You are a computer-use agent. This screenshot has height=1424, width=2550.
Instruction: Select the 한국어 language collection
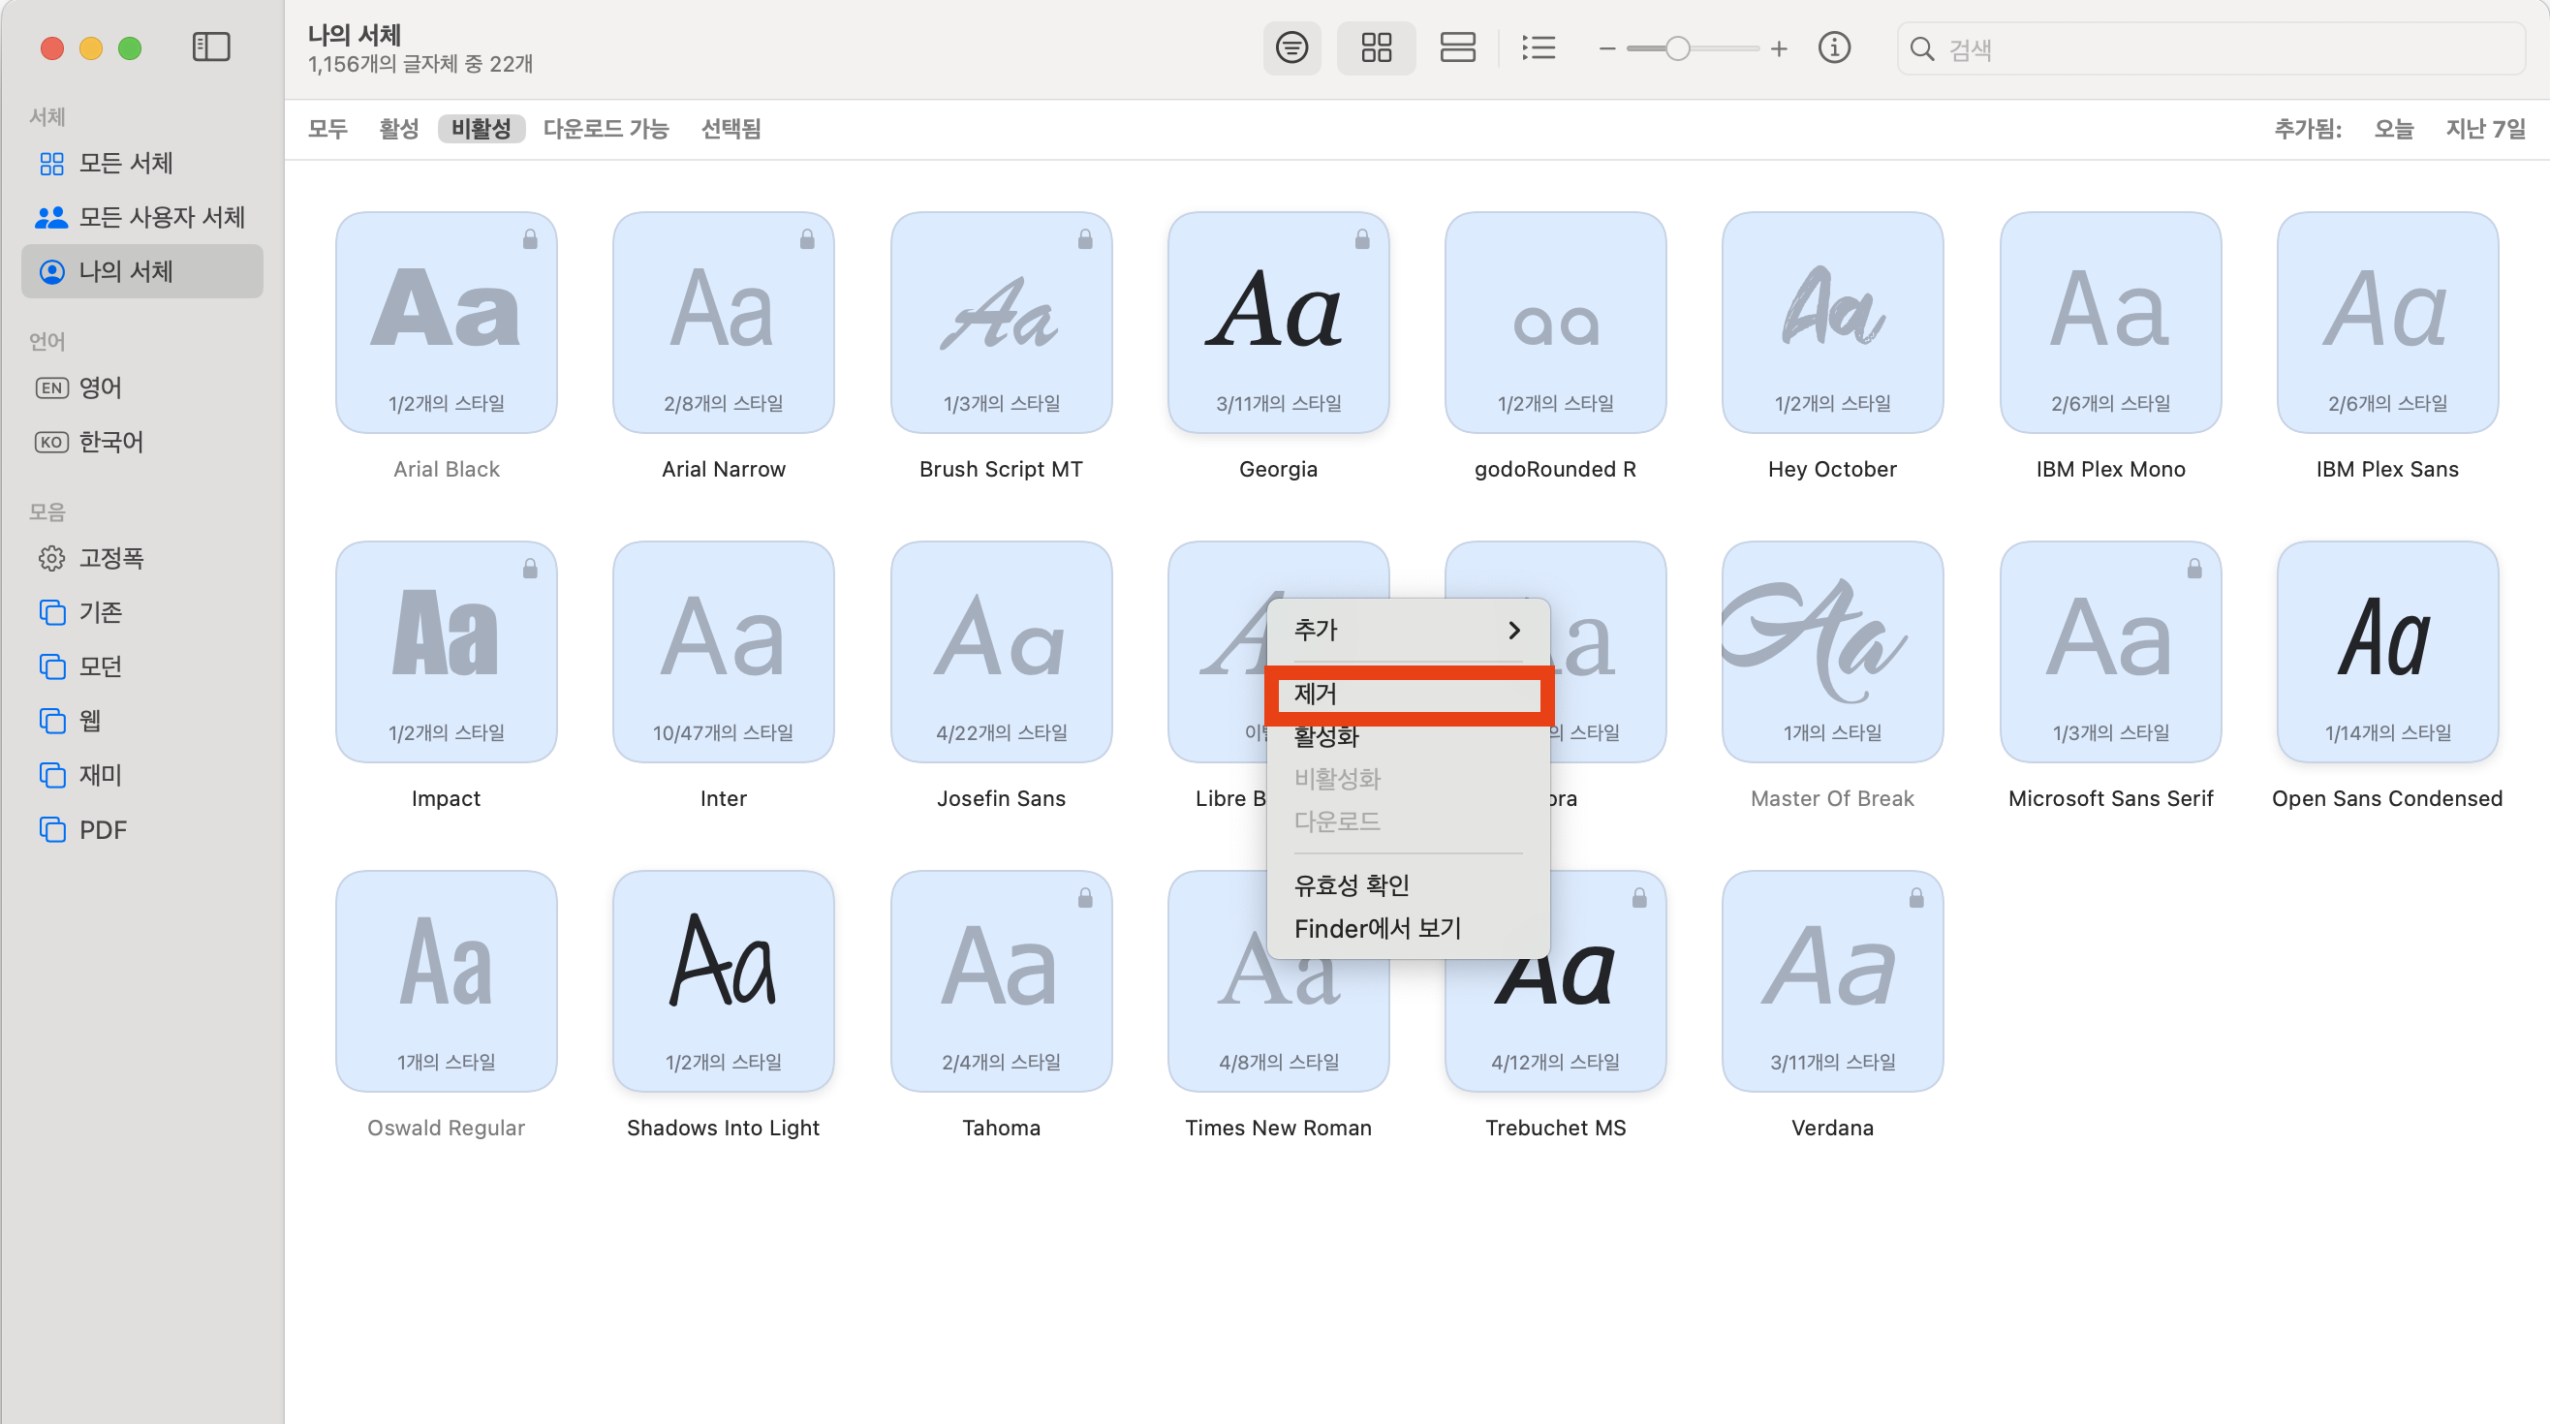[x=110, y=443]
